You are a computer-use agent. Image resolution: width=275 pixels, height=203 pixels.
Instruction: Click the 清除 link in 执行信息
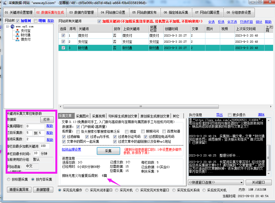pyautogui.click(x=261, y=115)
